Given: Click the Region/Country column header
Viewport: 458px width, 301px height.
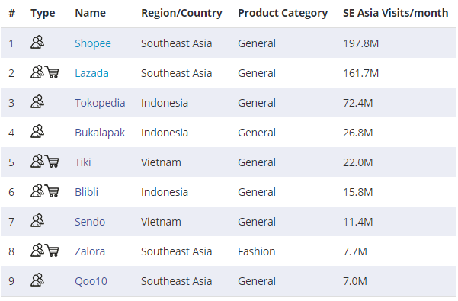Looking at the screenshot, I should (181, 14).
